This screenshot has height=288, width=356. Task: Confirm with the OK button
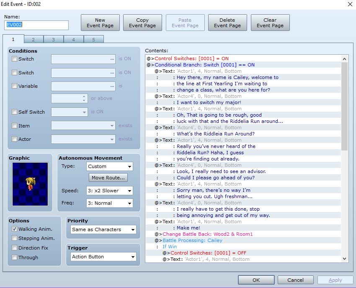(256, 280)
